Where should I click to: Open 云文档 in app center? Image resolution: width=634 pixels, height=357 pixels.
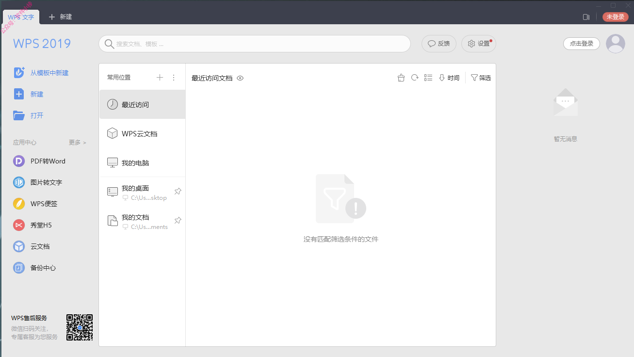(x=32, y=246)
